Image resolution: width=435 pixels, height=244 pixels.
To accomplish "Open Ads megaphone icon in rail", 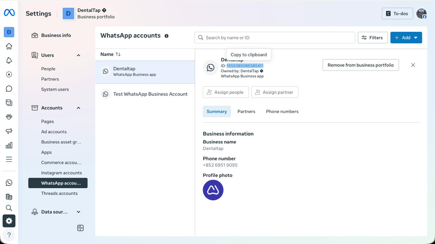I will point(9,131).
